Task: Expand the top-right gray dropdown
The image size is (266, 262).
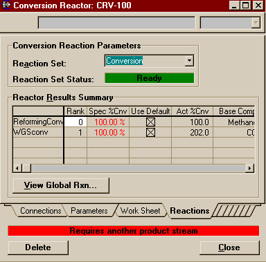Action: click(256, 23)
